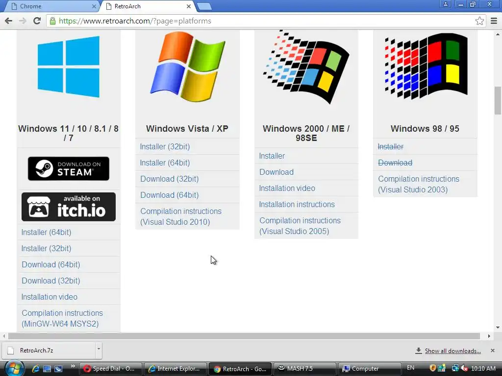Click Download (32bit) under Windows 11/10
The width and height of the screenshot is (502, 376).
51,281
